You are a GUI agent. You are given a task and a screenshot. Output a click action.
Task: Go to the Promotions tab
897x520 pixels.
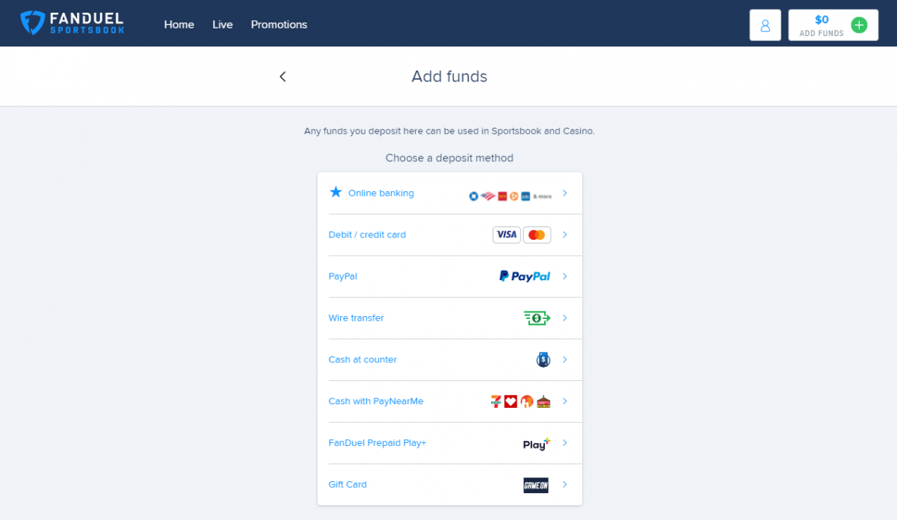[279, 25]
